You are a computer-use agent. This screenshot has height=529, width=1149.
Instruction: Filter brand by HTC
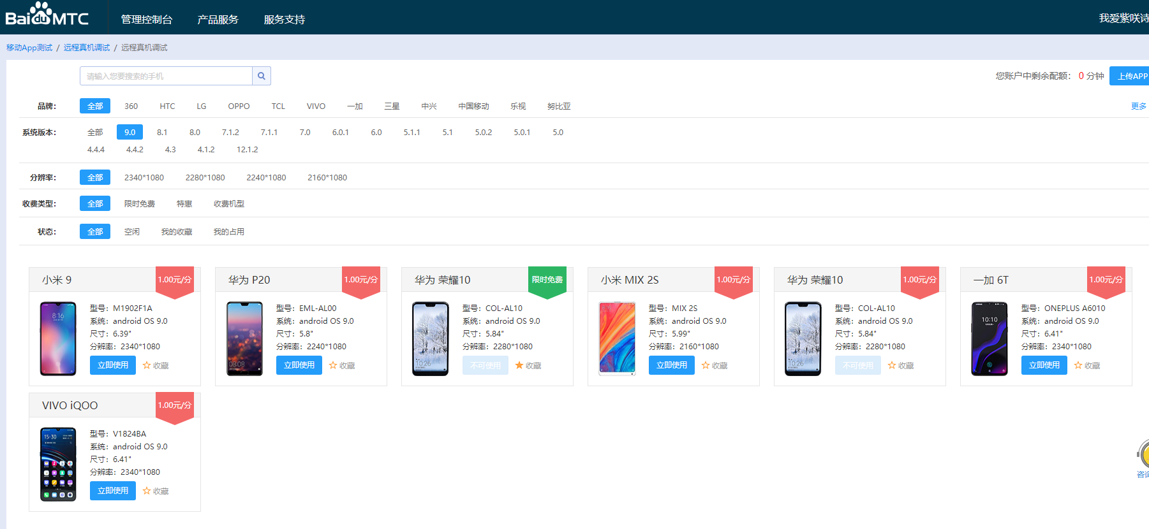pos(167,106)
